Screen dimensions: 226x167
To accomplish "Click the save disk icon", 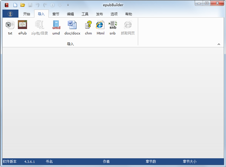I will pos(30,5).
